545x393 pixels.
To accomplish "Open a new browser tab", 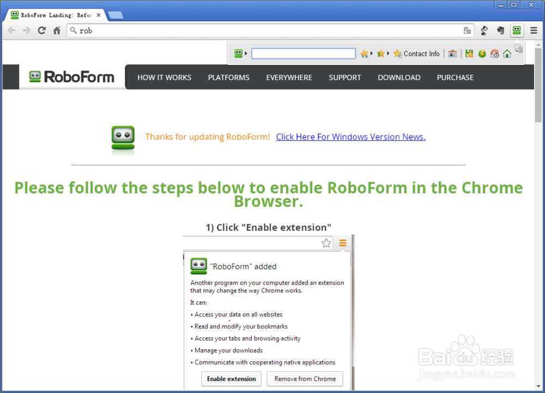I will click(116, 15).
